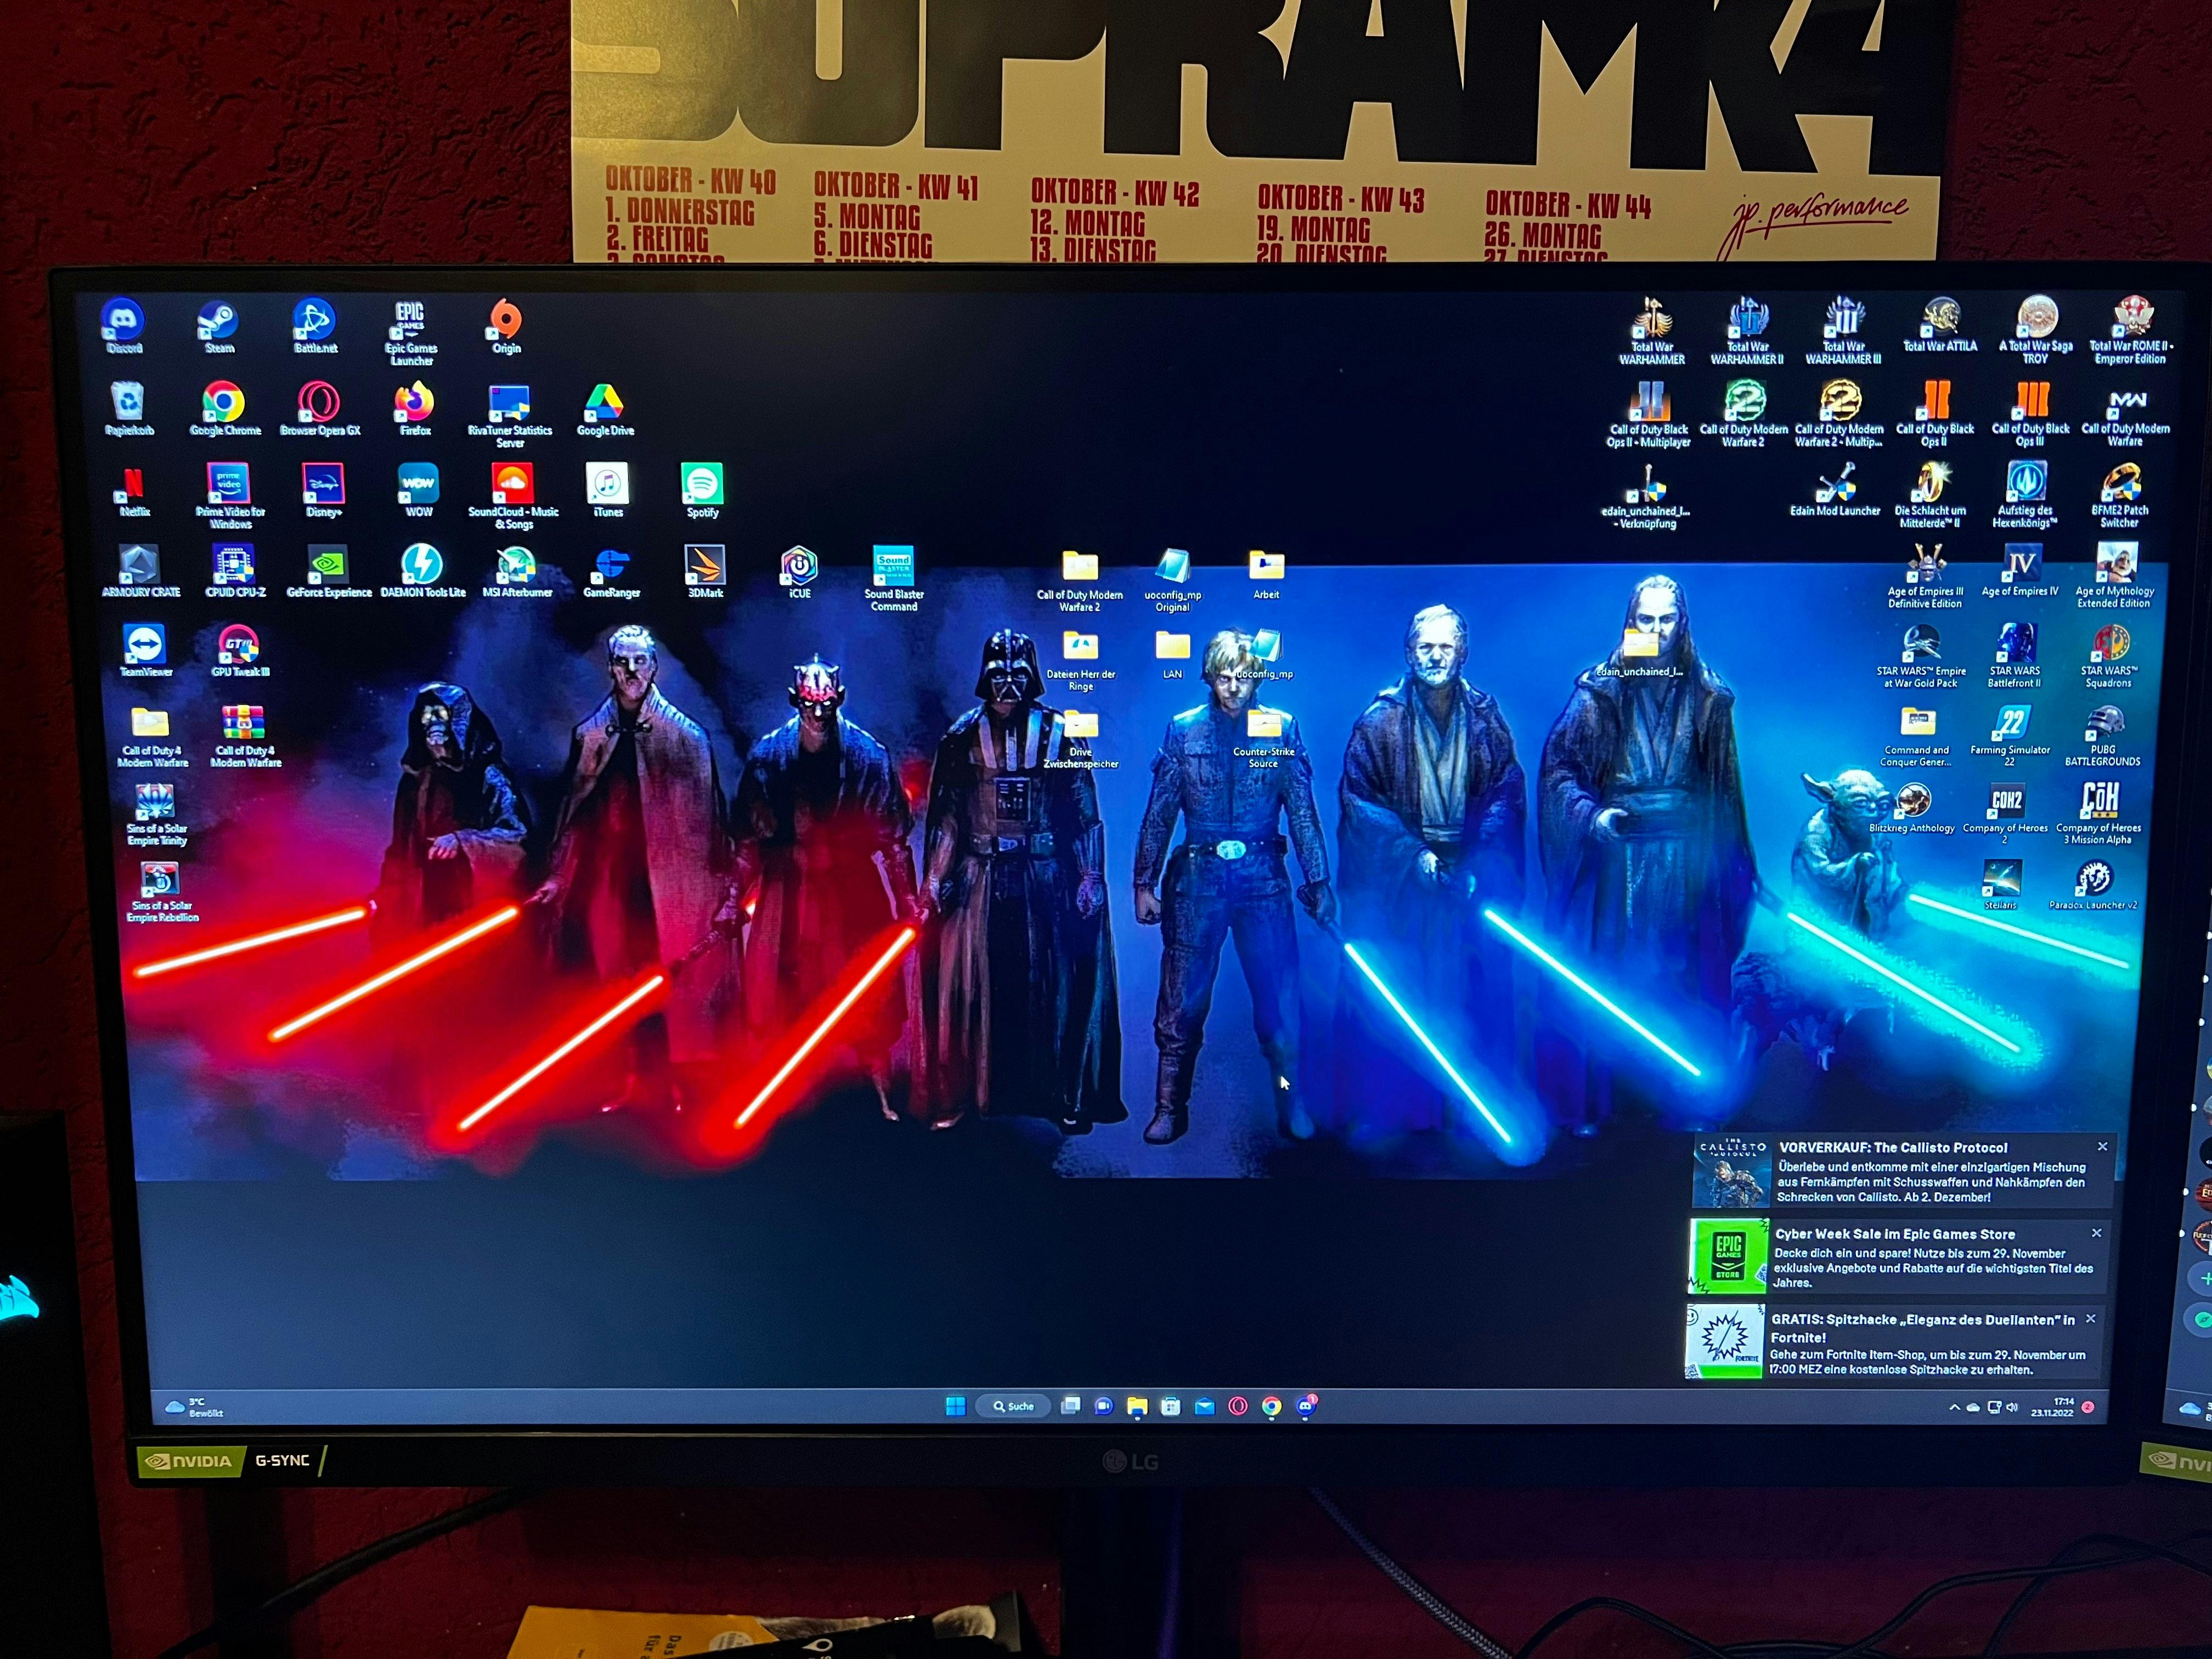
Task: Open Dateien Herr der Ringe folder
Action: (1081, 662)
